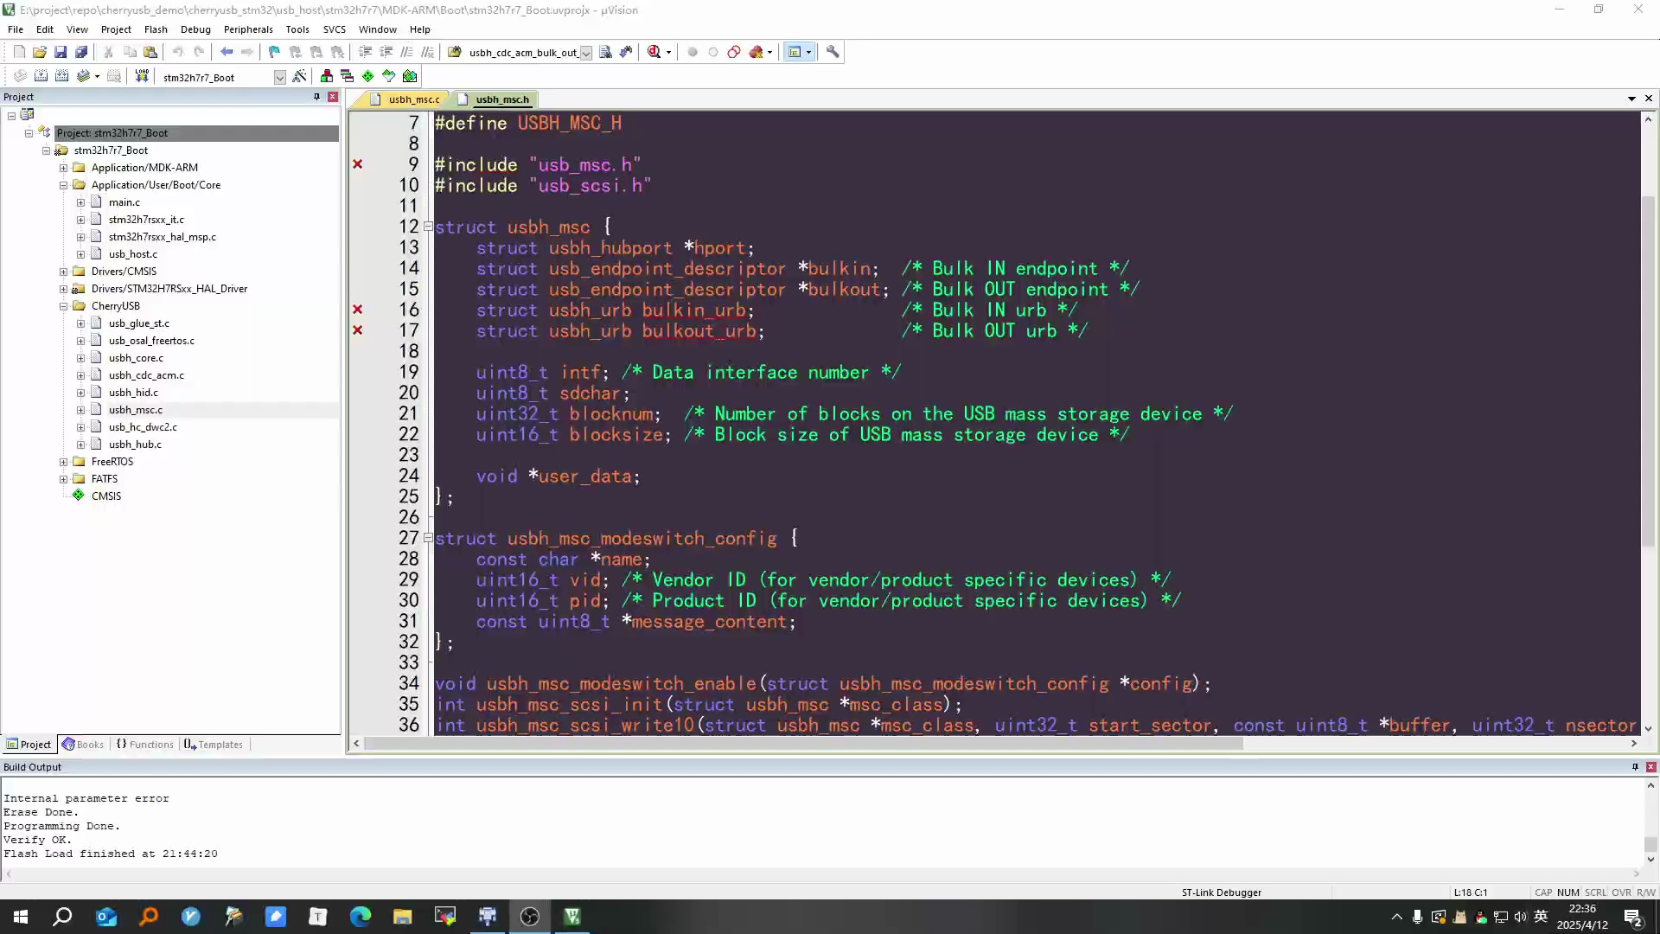Toggle bookmark flag icon in toolbar
Image resolution: width=1660 pixels, height=934 pixels.
(x=274, y=52)
